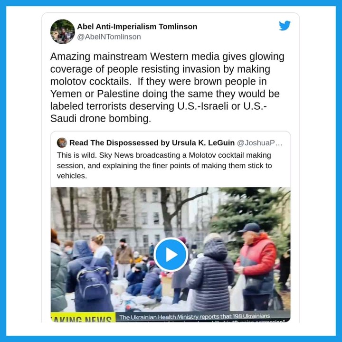Open the quoted tweet text about Sky News
342x342 pixels.
point(164,166)
